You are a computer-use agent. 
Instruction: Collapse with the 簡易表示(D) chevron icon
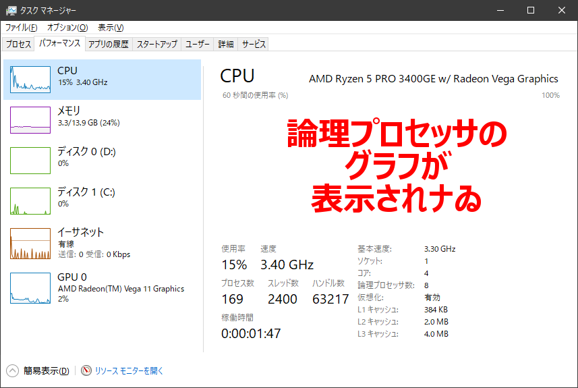click(12, 370)
